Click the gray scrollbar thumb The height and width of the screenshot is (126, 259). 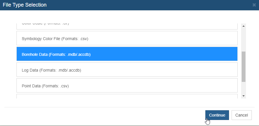point(243,67)
